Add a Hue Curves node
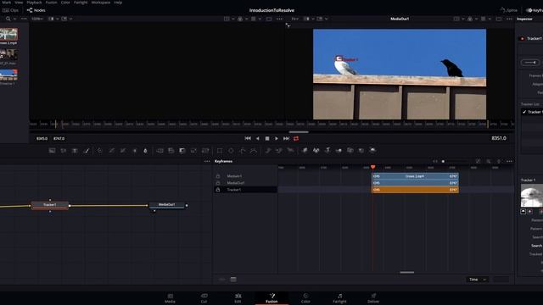Image resolution: width=543 pixels, height=305 pixels. click(x=123, y=151)
